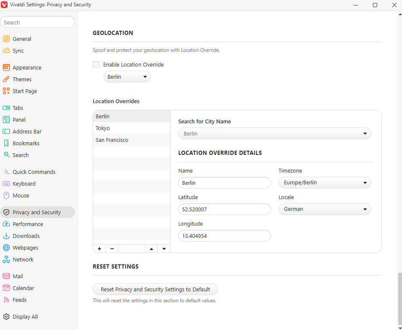Reset Privacy and Security Settings to Default
The height and width of the screenshot is (330, 402).
(x=155, y=289)
